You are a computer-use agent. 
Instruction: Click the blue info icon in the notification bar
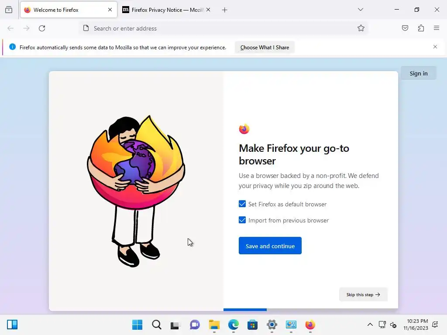pyautogui.click(x=12, y=47)
